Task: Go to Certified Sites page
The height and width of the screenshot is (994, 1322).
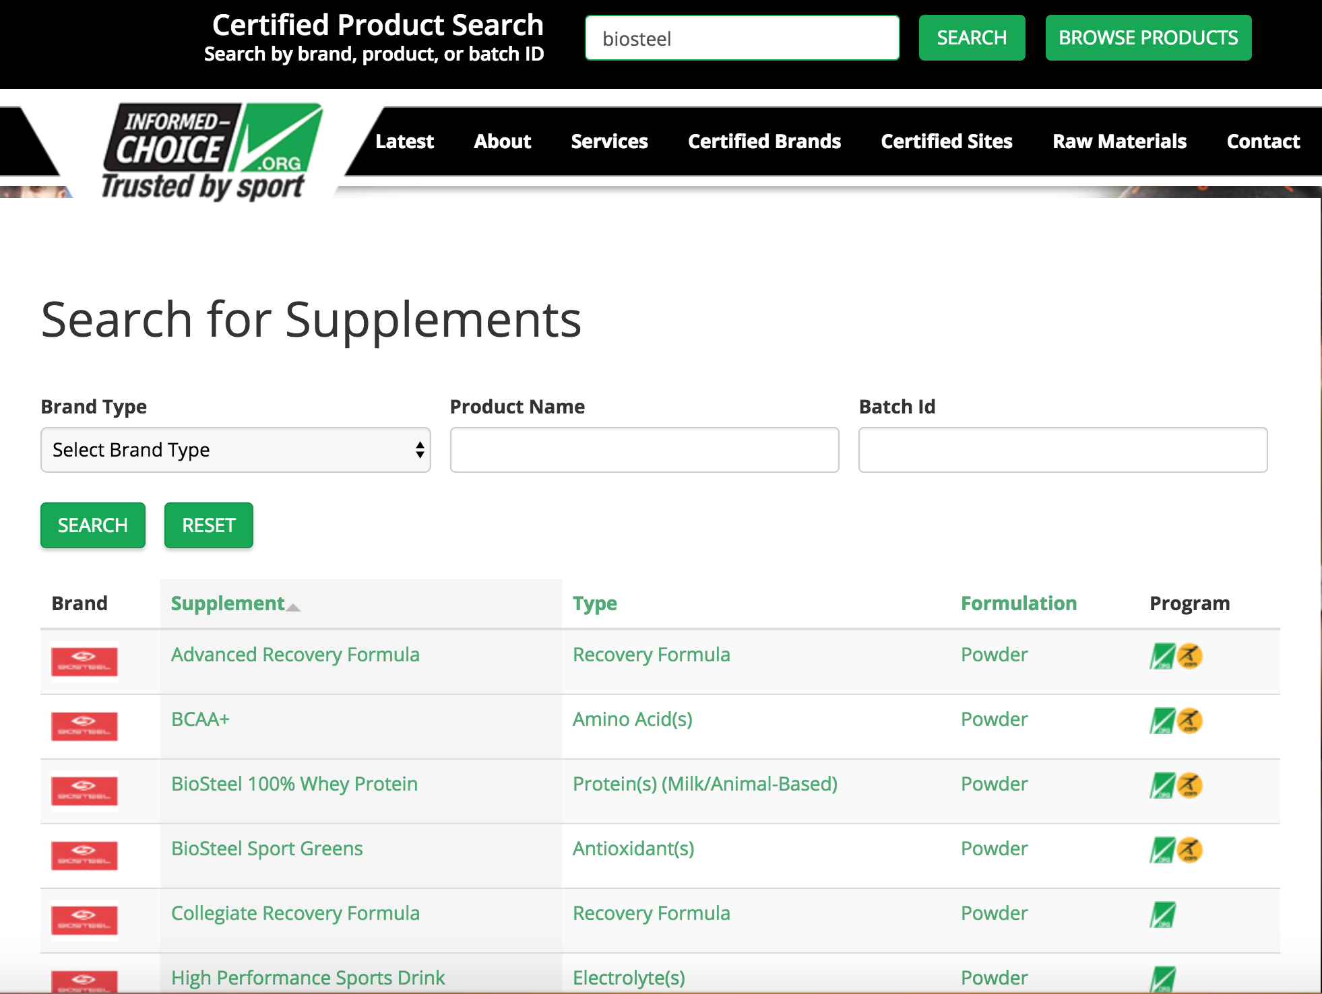Action: click(x=947, y=141)
